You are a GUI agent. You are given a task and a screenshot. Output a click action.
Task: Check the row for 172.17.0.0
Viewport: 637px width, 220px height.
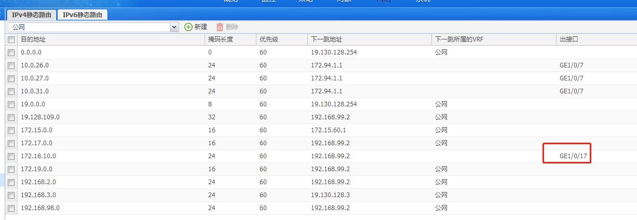click(x=11, y=143)
